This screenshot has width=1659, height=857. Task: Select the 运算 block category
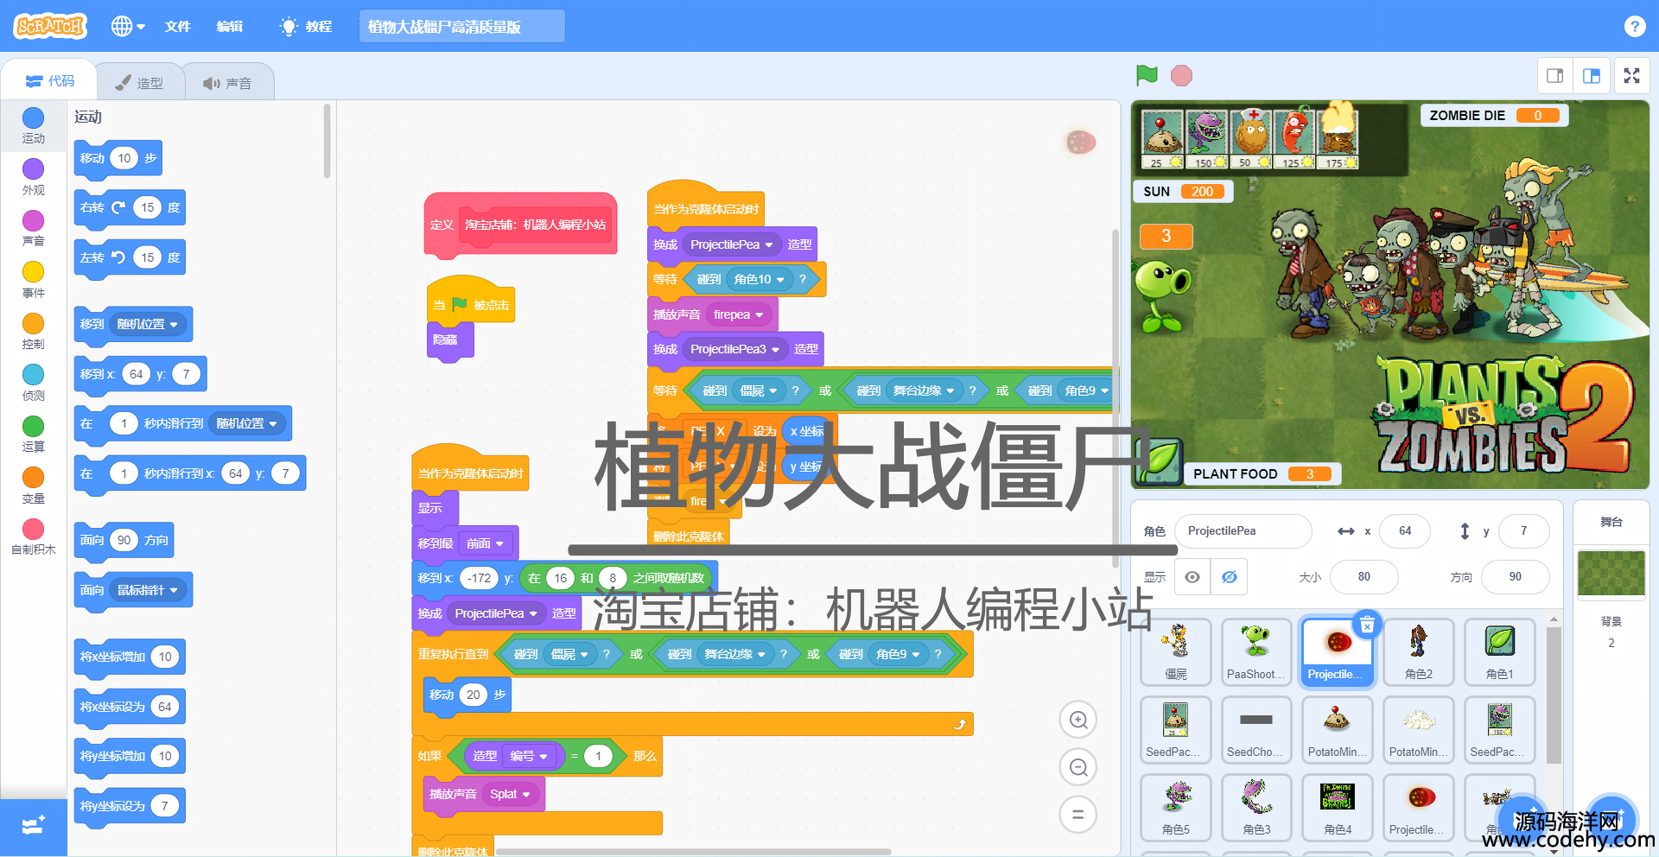(x=33, y=434)
